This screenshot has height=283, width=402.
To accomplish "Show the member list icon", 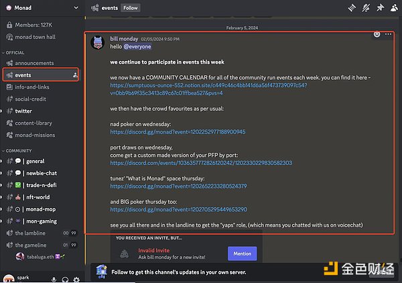I will pyautogui.click(x=395, y=8).
